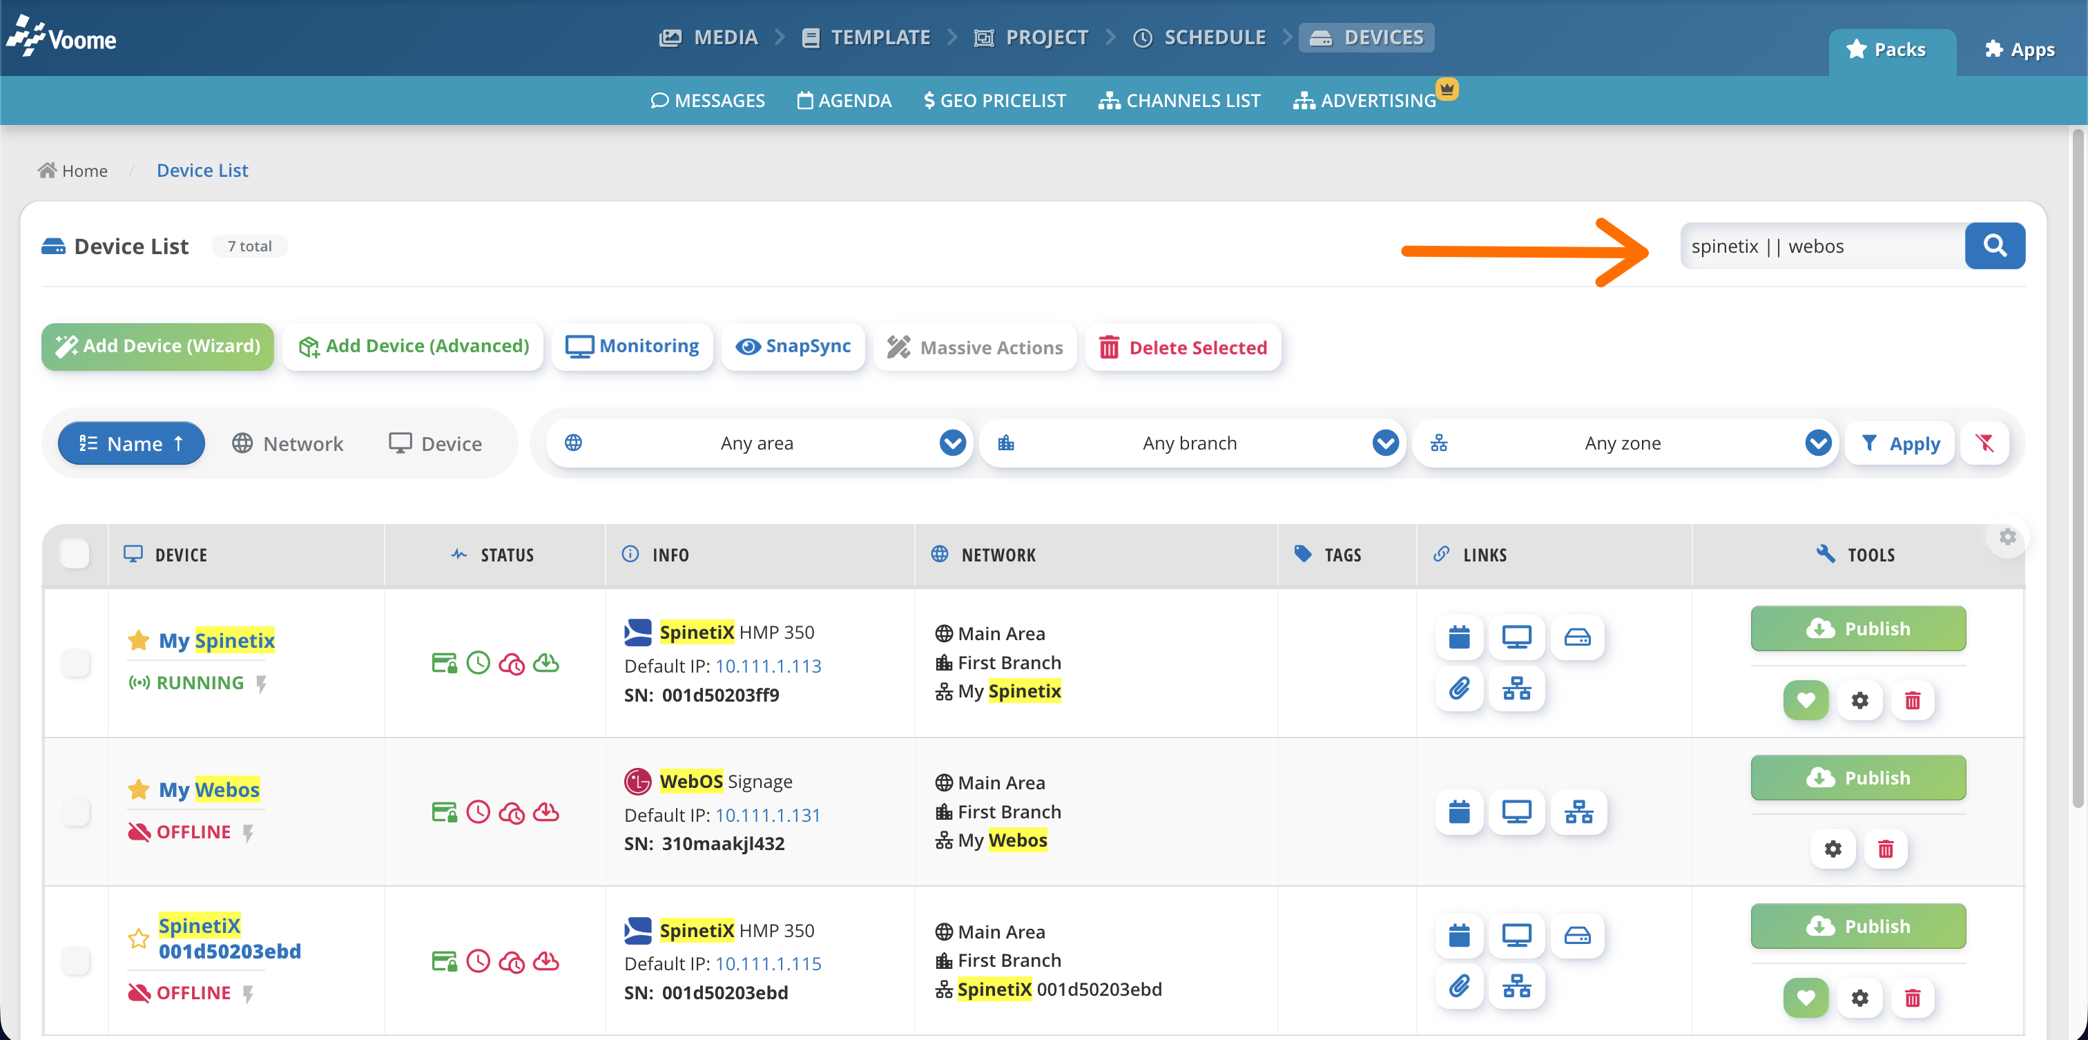Check the My Spinetix row checkbox
Image resolution: width=2088 pixels, height=1040 pixels.
75,663
